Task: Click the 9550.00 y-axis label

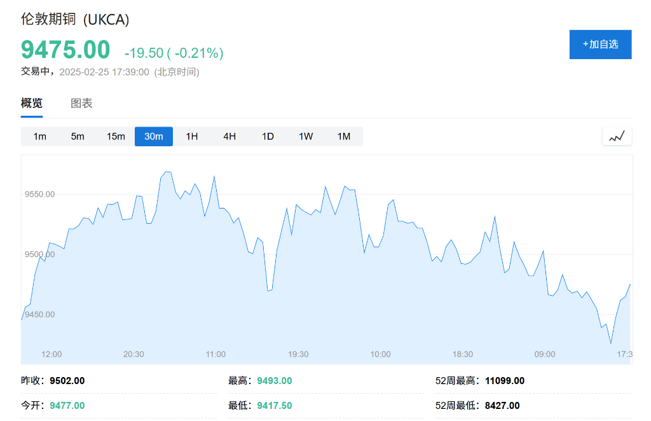Action: [x=40, y=195]
